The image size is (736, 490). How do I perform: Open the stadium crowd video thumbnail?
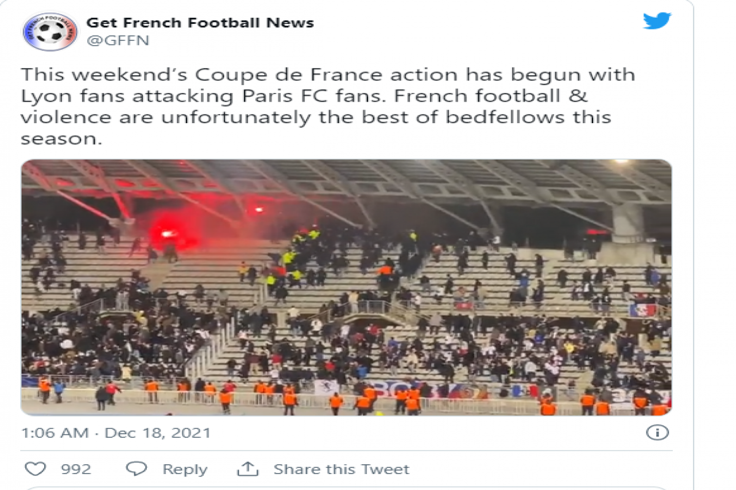pyautogui.click(x=347, y=288)
